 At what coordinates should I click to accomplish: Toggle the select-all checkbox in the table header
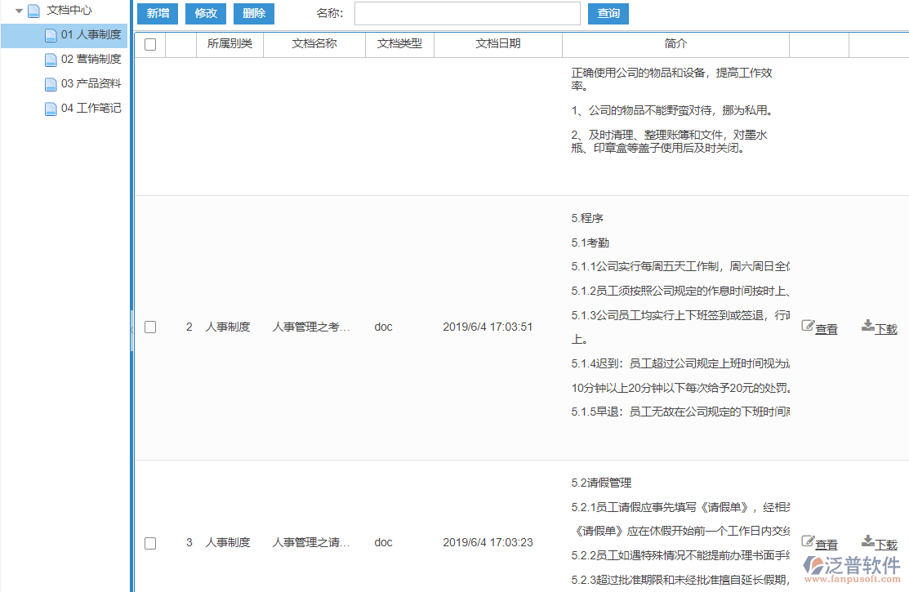click(x=150, y=45)
